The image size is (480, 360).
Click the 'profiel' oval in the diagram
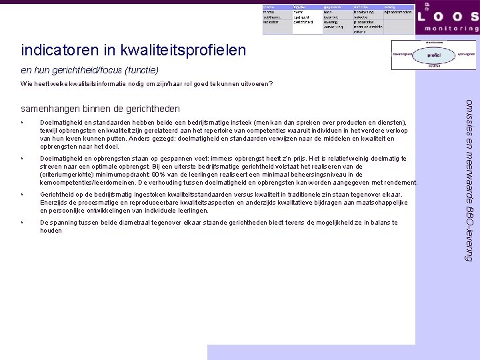coord(434,55)
